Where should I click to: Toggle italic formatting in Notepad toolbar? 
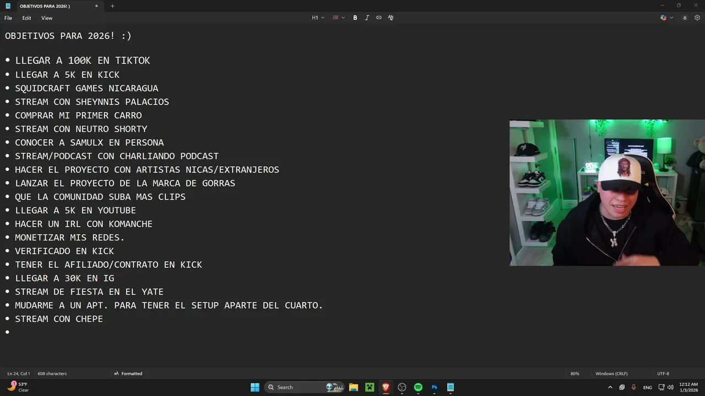click(x=367, y=18)
